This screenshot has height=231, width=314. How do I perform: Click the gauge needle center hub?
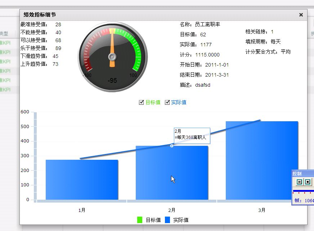(112, 57)
